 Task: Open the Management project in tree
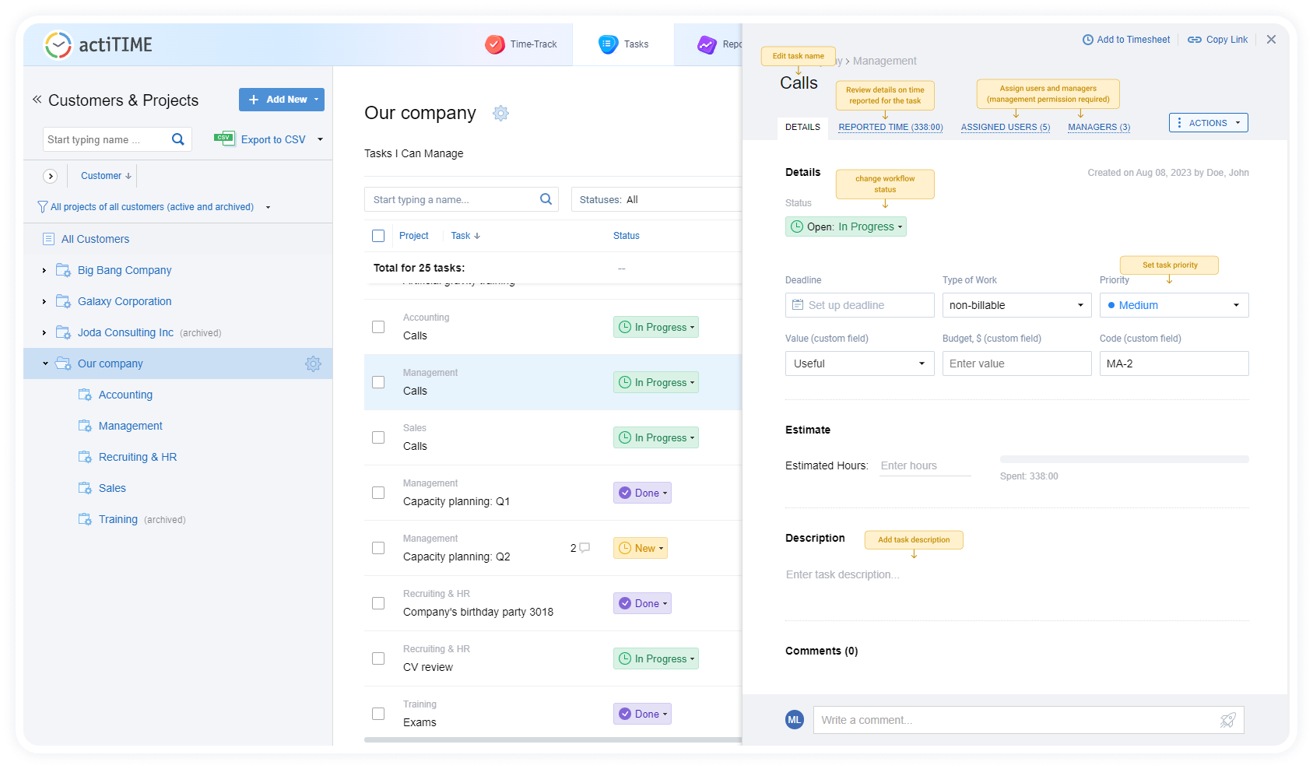pyautogui.click(x=131, y=426)
